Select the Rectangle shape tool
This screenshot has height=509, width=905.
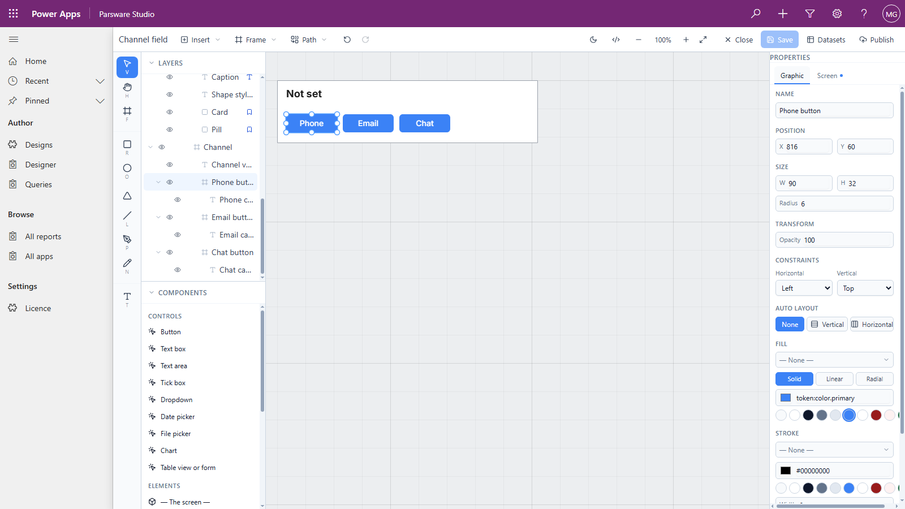[127, 147]
